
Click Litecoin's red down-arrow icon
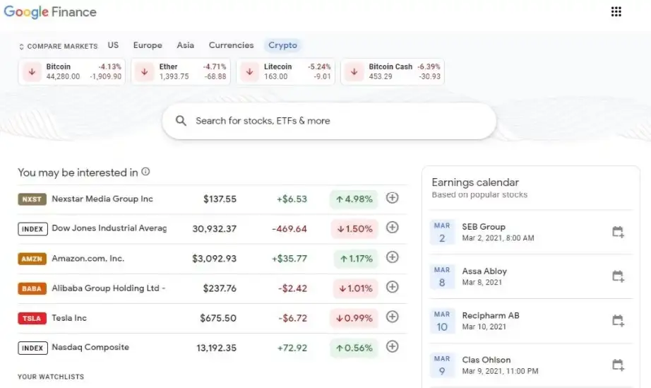pyautogui.click(x=249, y=71)
